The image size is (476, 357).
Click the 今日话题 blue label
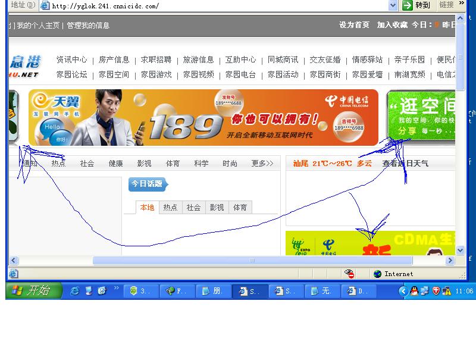click(148, 184)
